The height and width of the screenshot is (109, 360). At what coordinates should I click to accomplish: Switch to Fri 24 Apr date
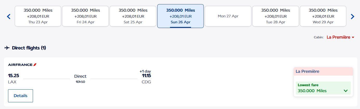(x=85, y=16)
